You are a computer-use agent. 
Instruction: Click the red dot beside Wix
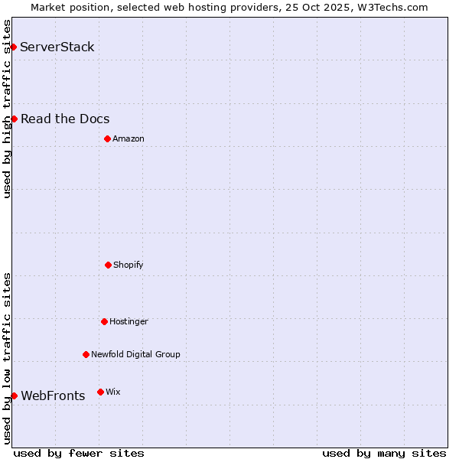point(100,392)
